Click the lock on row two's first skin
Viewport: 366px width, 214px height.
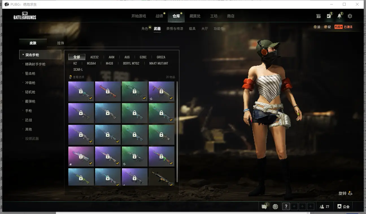coord(81,113)
